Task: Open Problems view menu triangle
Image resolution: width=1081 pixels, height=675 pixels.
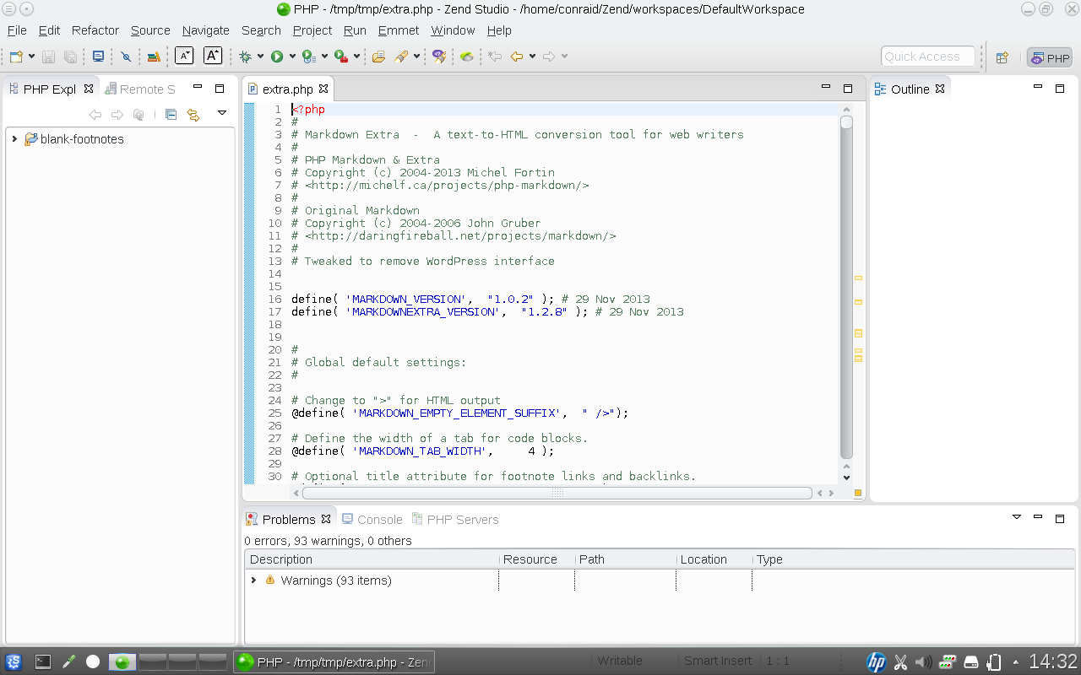Action: [1017, 516]
